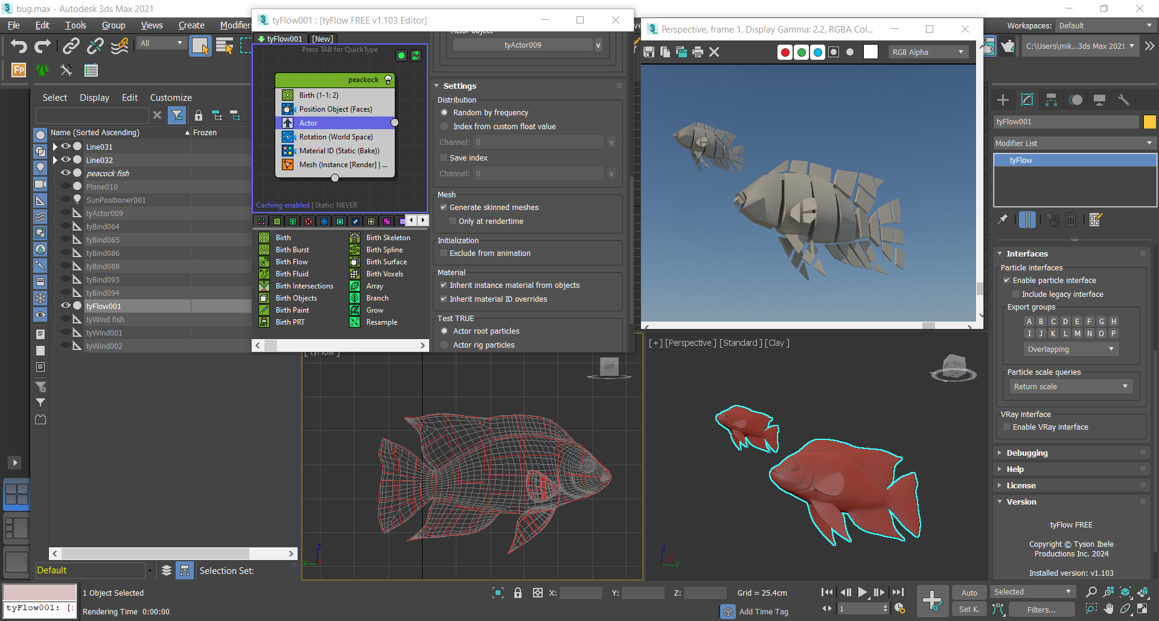Save image in render frame window
This screenshot has height=621, width=1159.
tap(649, 52)
